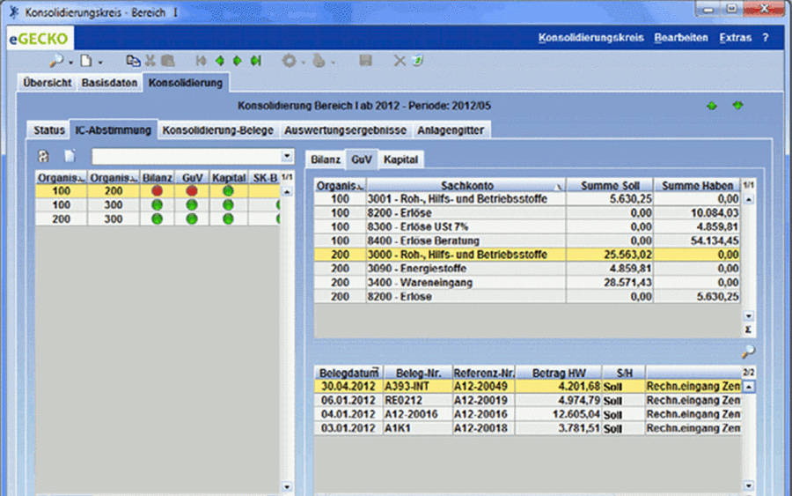Click the cut scissors icon
792x496 pixels.
coord(150,61)
